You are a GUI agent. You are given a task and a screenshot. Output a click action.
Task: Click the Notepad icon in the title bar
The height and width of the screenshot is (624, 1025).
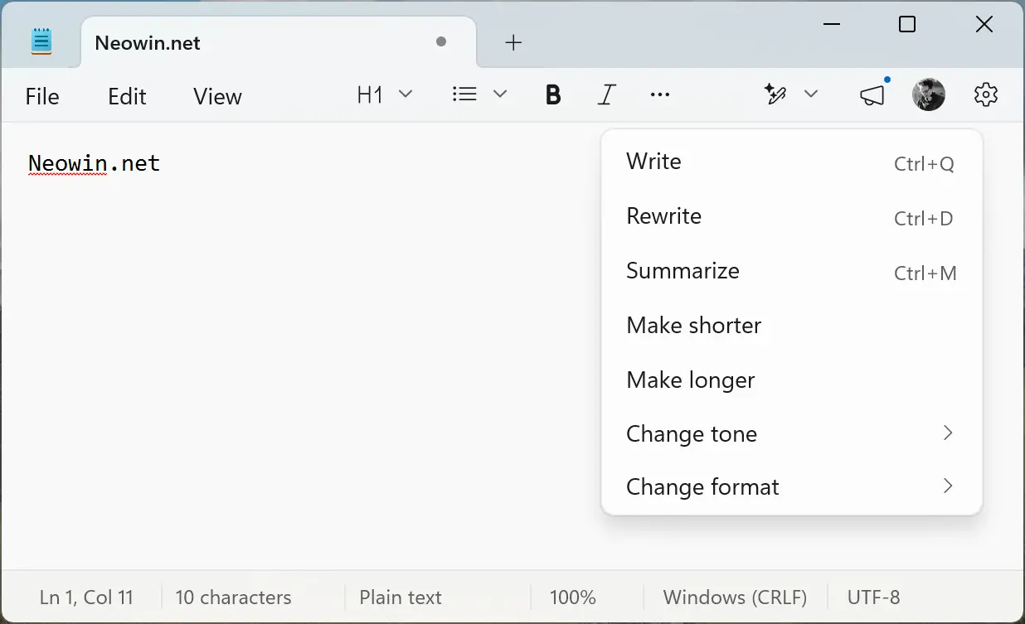pyautogui.click(x=41, y=40)
